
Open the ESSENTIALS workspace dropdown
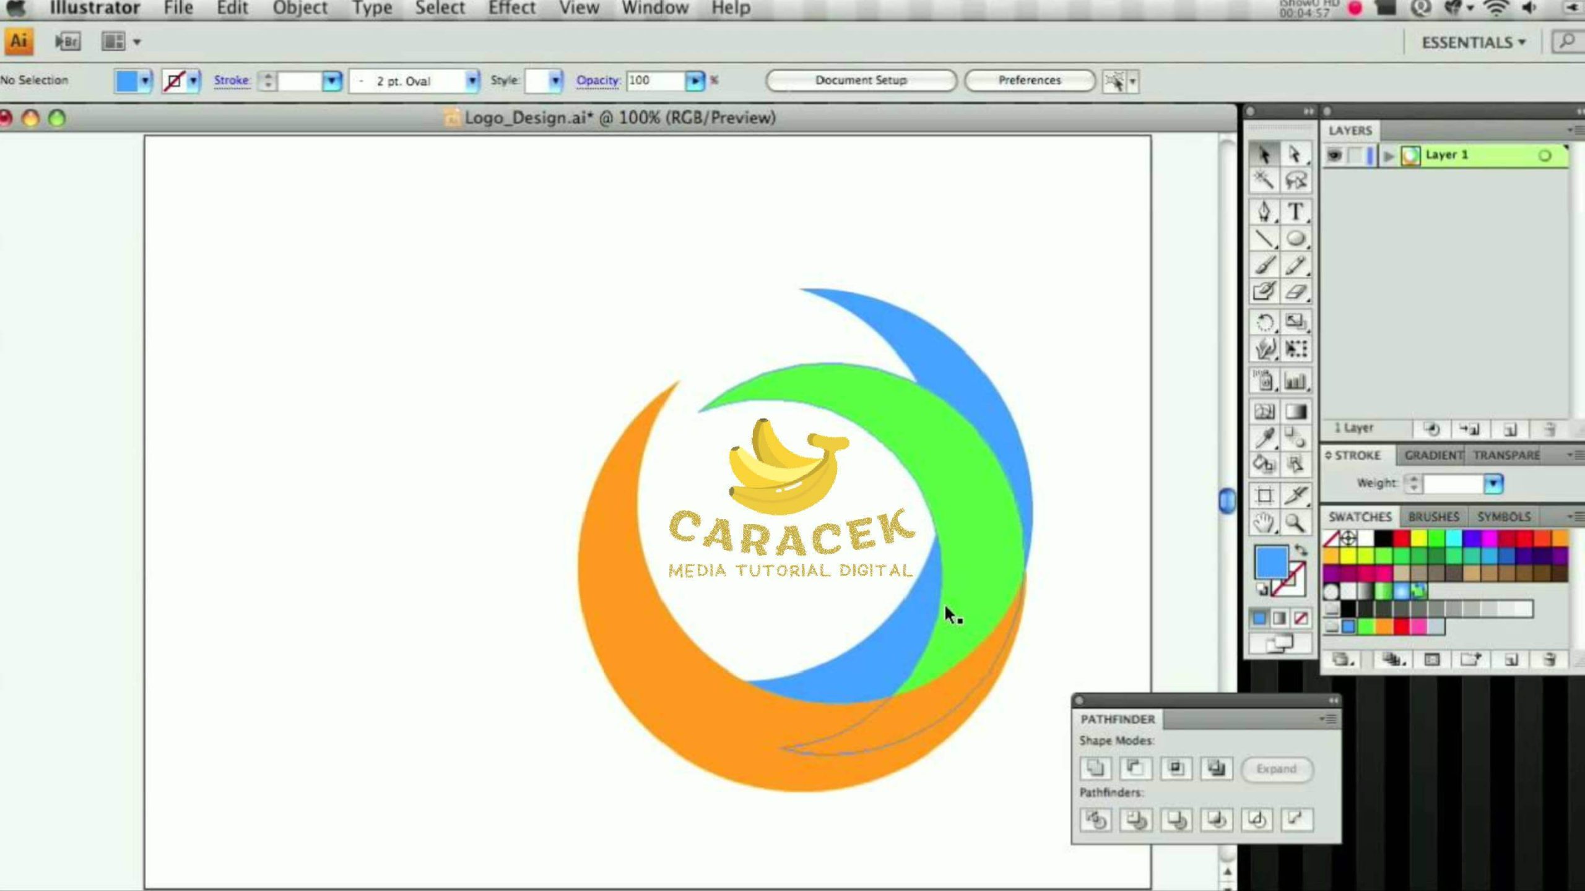click(1474, 43)
